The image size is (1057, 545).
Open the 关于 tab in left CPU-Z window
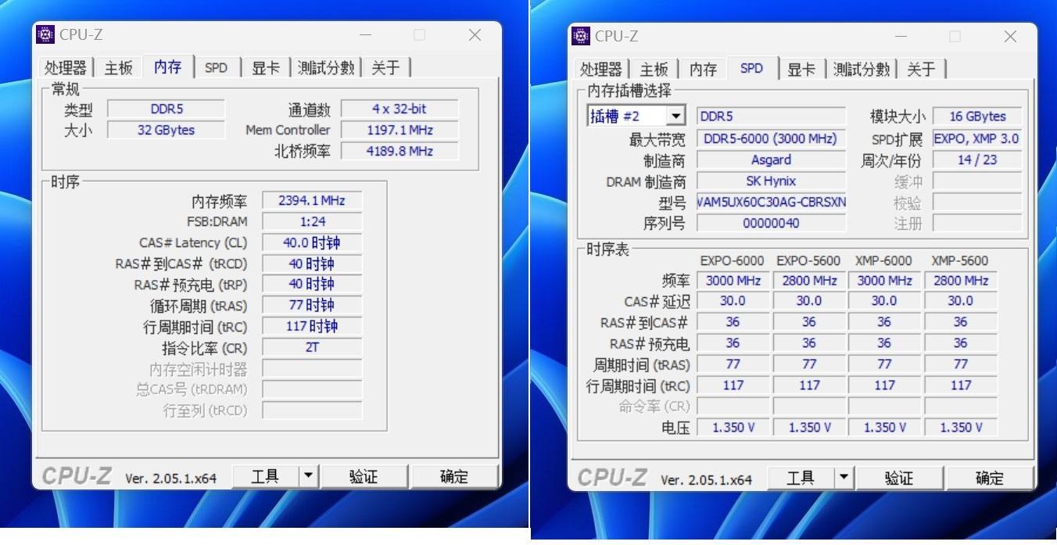click(x=385, y=68)
